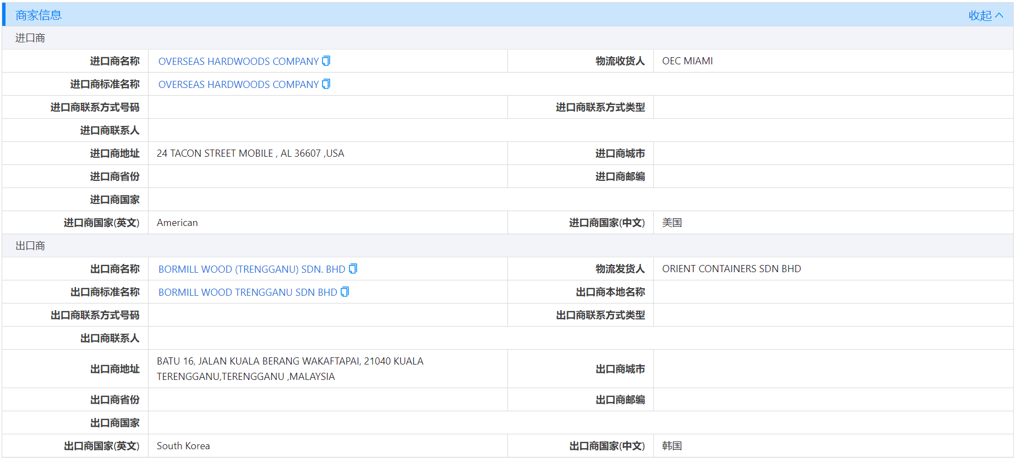Click the 出口商 section header

(30, 246)
